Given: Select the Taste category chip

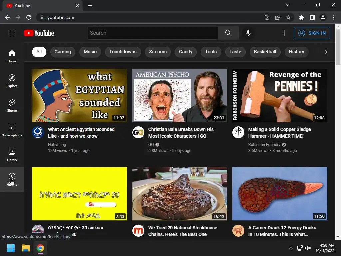Looking at the screenshot, I should click(x=235, y=52).
